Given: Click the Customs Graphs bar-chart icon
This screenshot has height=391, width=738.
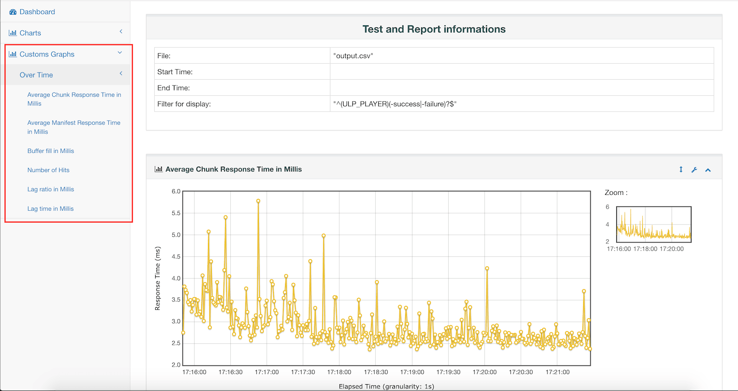Looking at the screenshot, I should coord(13,54).
